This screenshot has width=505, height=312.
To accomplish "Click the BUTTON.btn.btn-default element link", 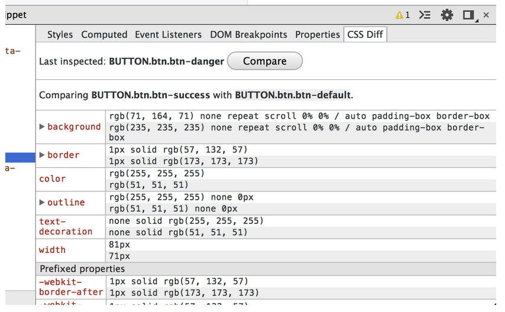I will tap(293, 95).
